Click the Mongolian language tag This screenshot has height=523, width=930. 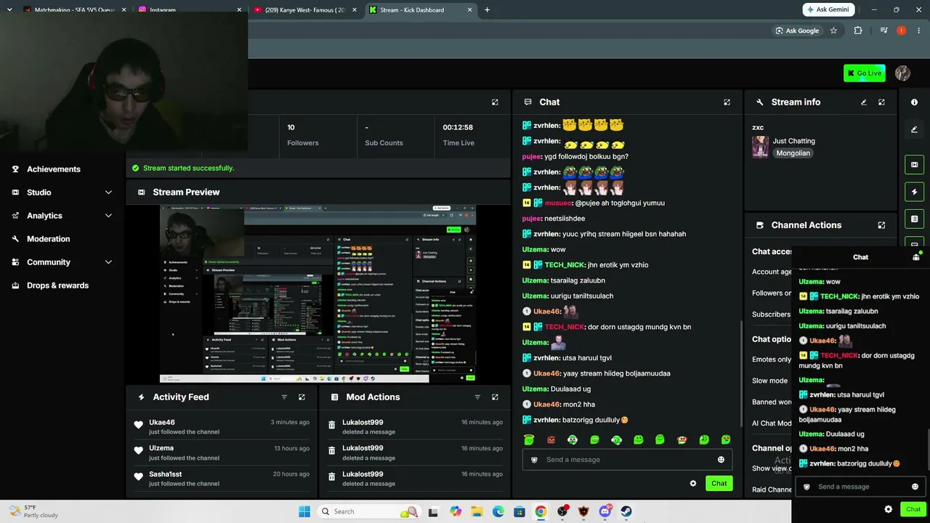point(793,153)
